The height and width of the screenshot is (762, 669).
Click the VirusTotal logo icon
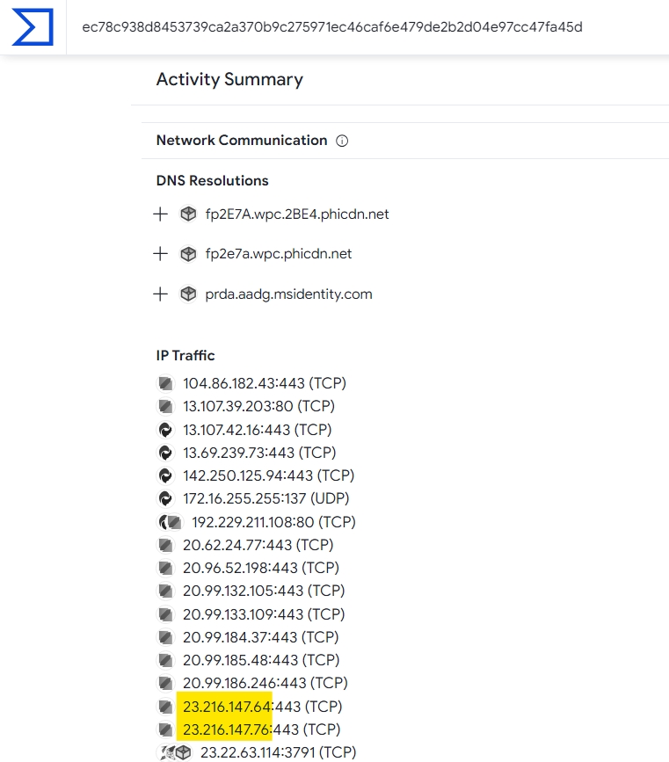(x=33, y=27)
